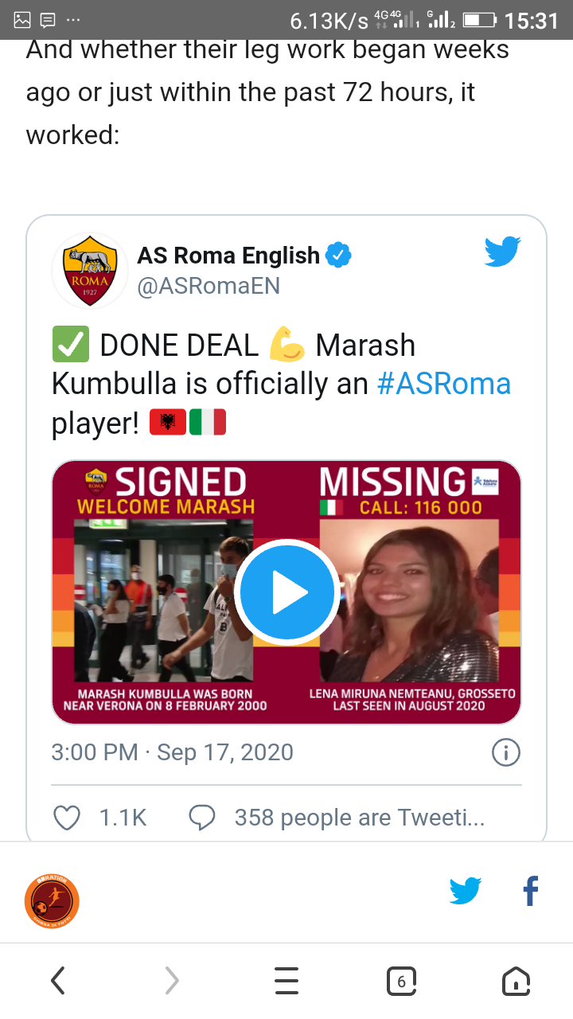Open the #ASRoma hashtag link
The width and height of the screenshot is (573, 1019).
tap(443, 384)
